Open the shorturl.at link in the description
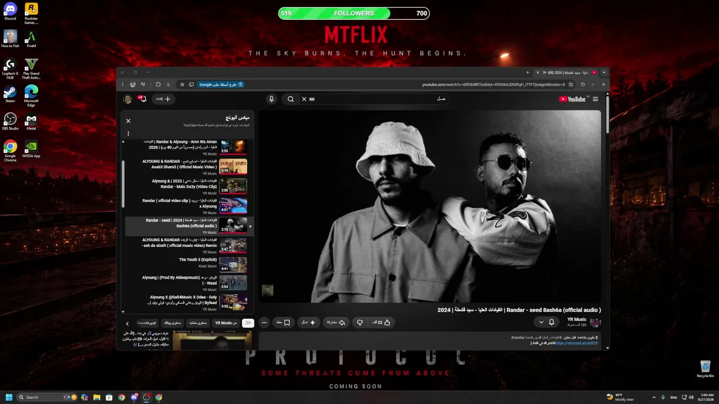The image size is (719, 404). [x=576, y=343]
